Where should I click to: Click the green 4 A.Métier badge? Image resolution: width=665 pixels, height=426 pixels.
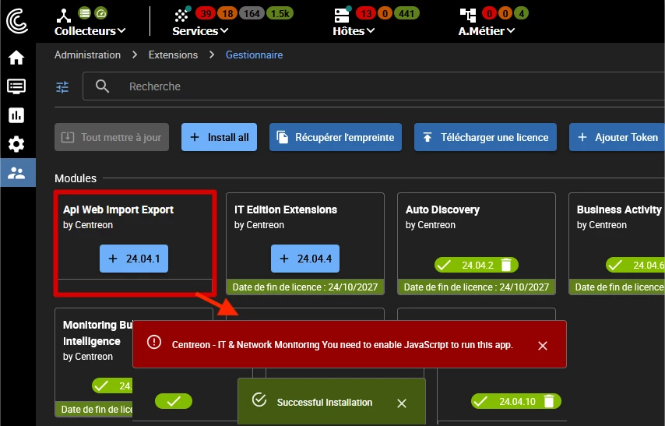pos(521,13)
